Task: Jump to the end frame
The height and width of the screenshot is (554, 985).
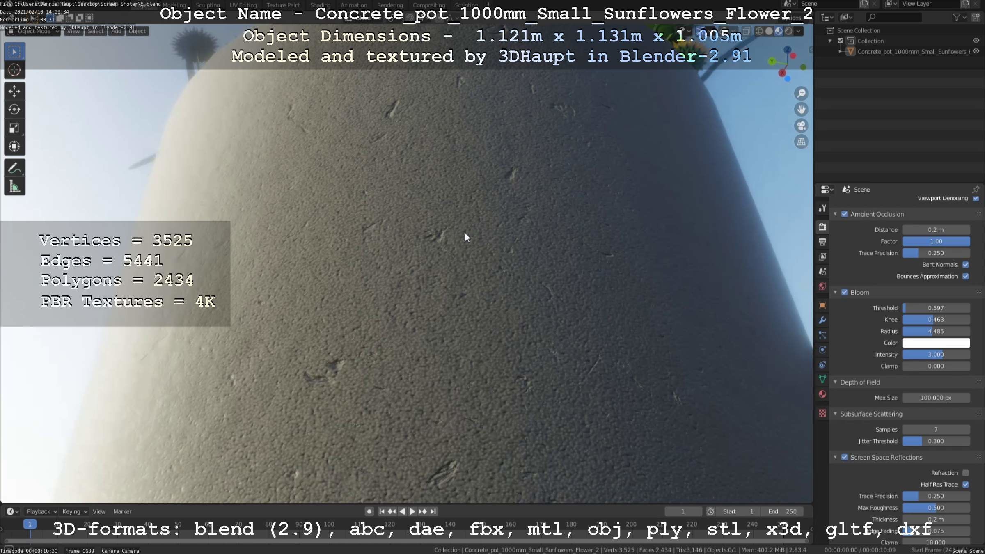Action: 433,511
